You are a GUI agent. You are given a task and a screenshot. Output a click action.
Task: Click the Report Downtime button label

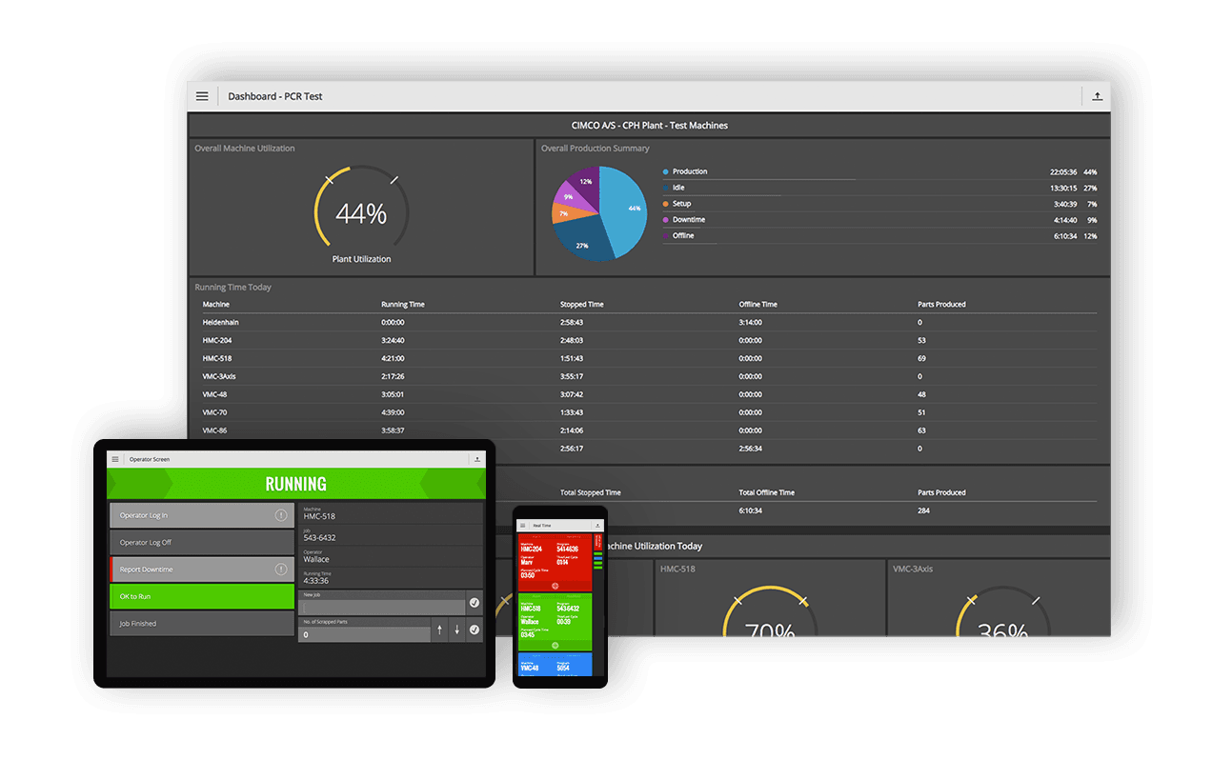tap(147, 569)
